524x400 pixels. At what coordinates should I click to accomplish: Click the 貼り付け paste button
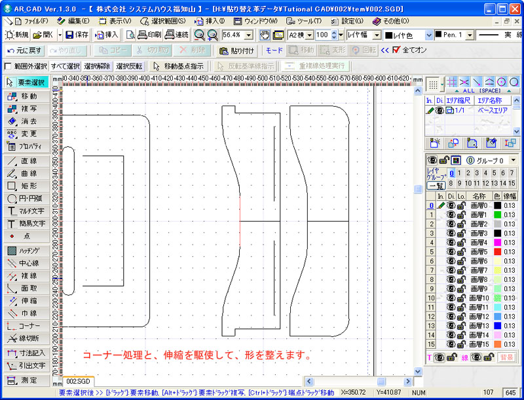[x=237, y=50]
